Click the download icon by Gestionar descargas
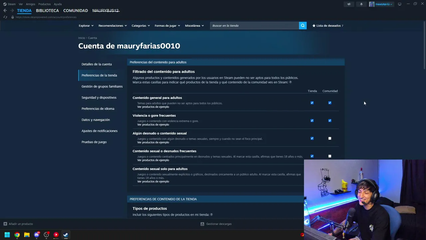426x240 pixels. point(202,224)
